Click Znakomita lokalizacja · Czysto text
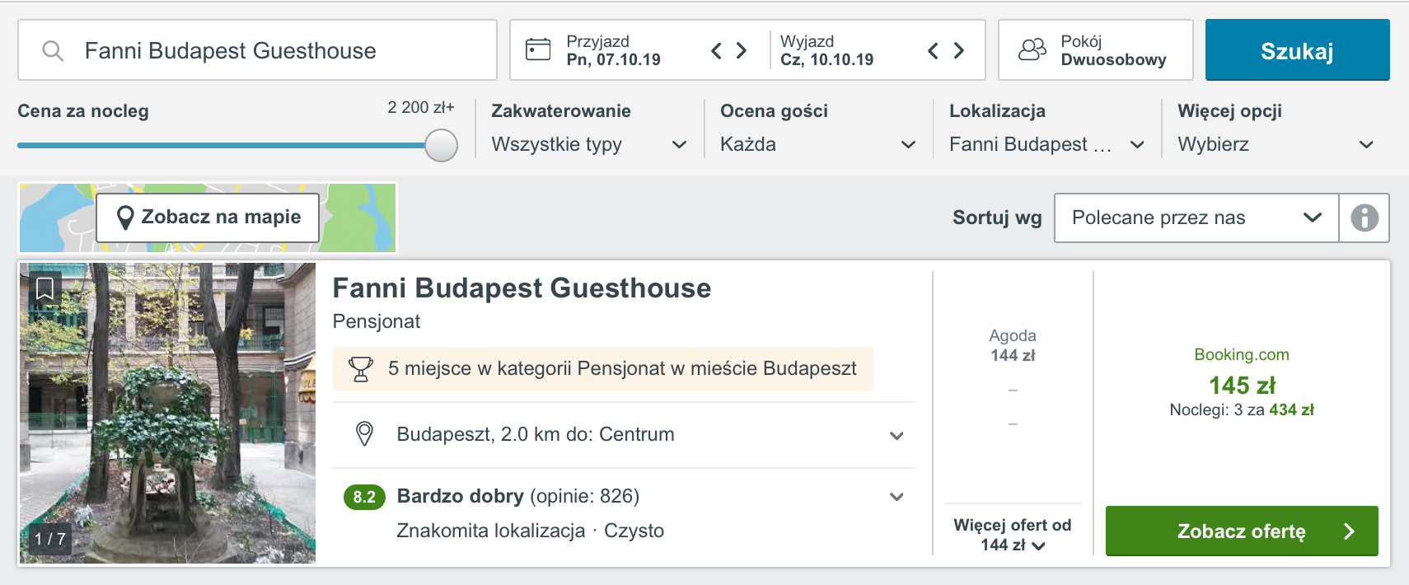This screenshot has height=585, width=1409. pos(531,531)
